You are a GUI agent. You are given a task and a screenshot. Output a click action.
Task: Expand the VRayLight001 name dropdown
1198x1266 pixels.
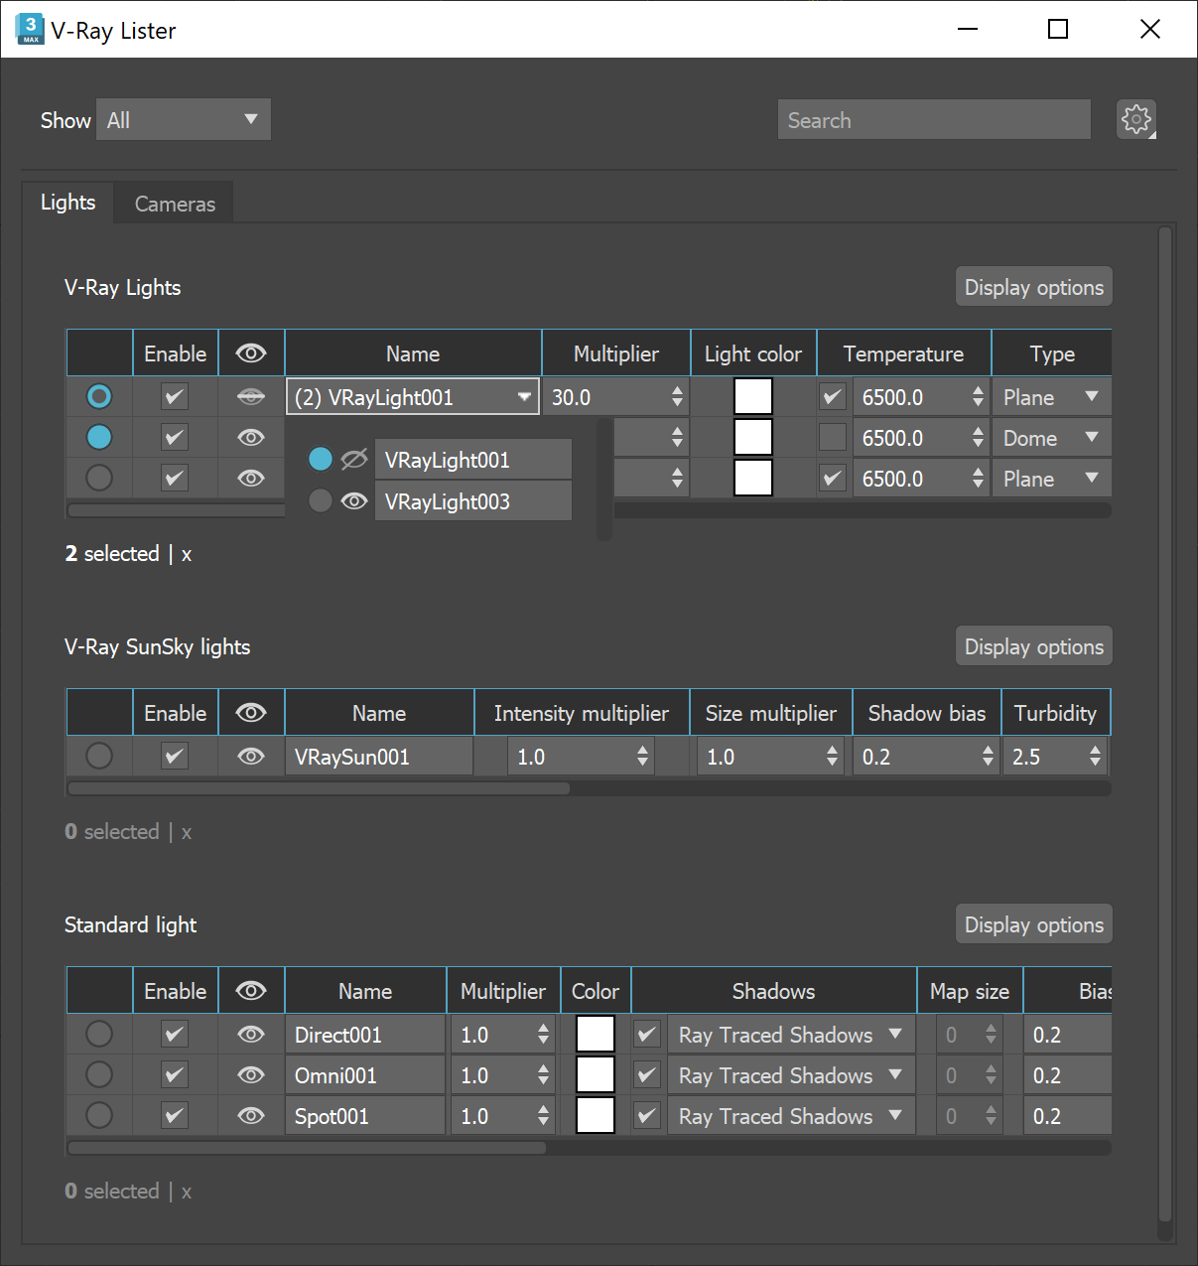pyautogui.click(x=524, y=396)
